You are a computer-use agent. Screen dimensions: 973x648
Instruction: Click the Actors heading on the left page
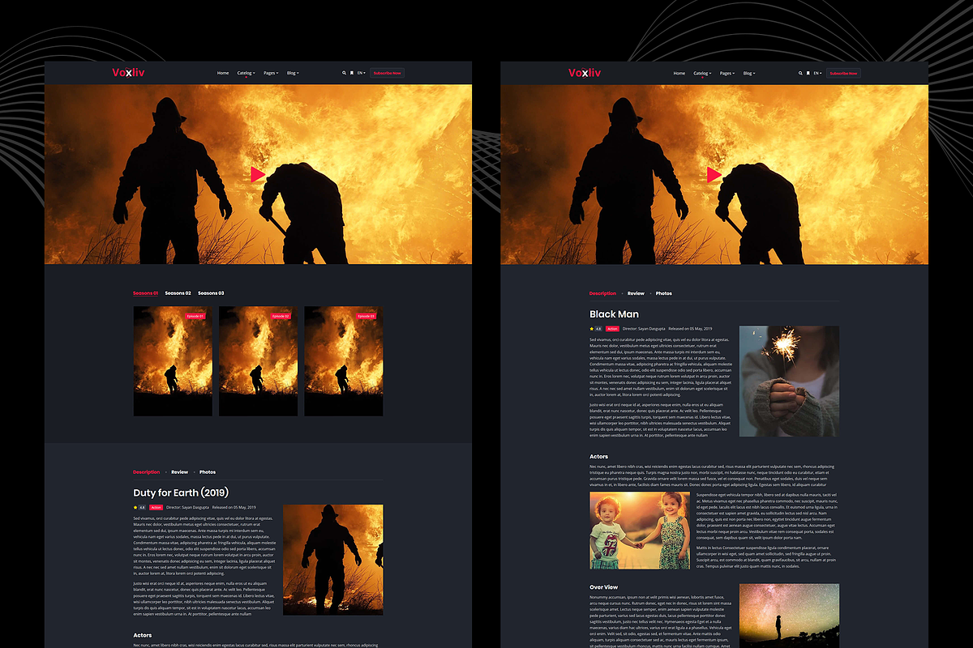pyautogui.click(x=142, y=635)
